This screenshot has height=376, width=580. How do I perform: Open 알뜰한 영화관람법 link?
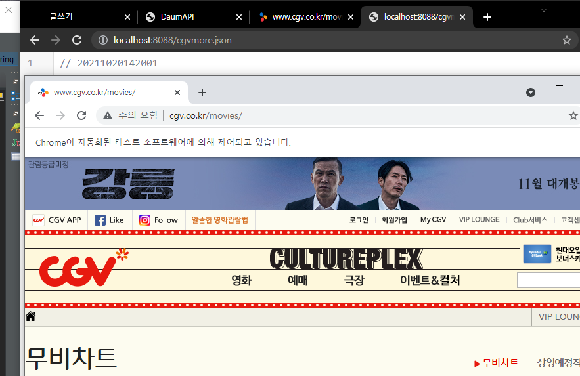tap(220, 220)
